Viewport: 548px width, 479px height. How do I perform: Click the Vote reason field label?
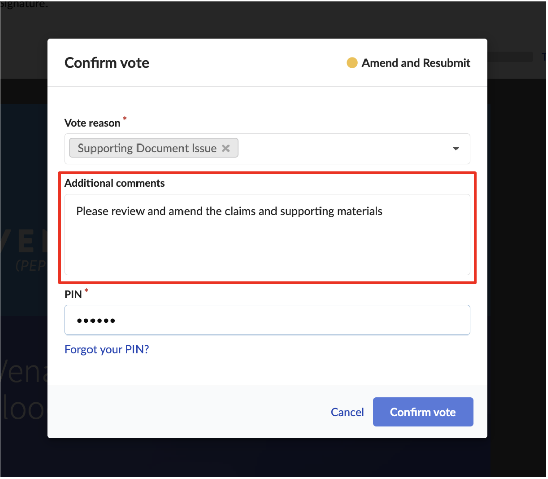pyautogui.click(x=93, y=123)
